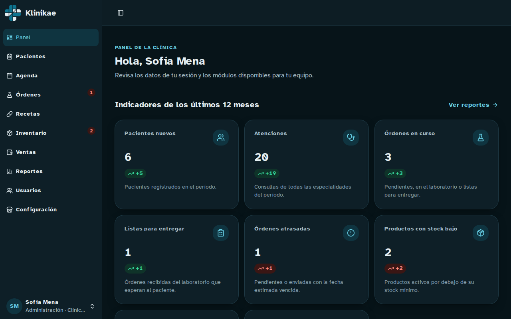
Task: Click the Inventario notification badge showing 2
Action: (91, 131)
